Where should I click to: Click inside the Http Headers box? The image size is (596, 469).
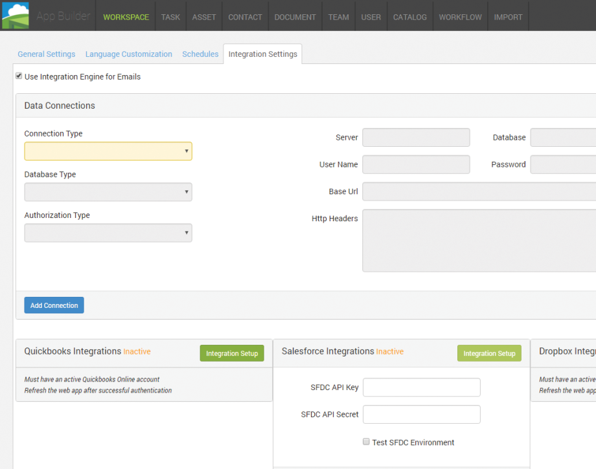click(x=479, y=239)
